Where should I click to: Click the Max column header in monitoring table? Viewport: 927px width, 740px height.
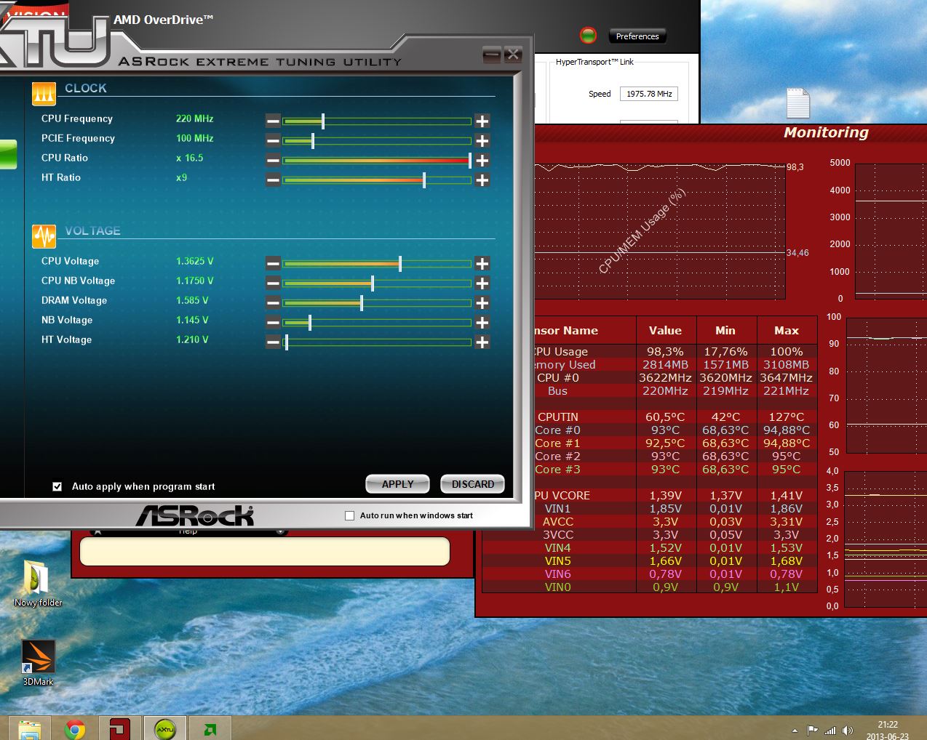click(x=787, y=330)
